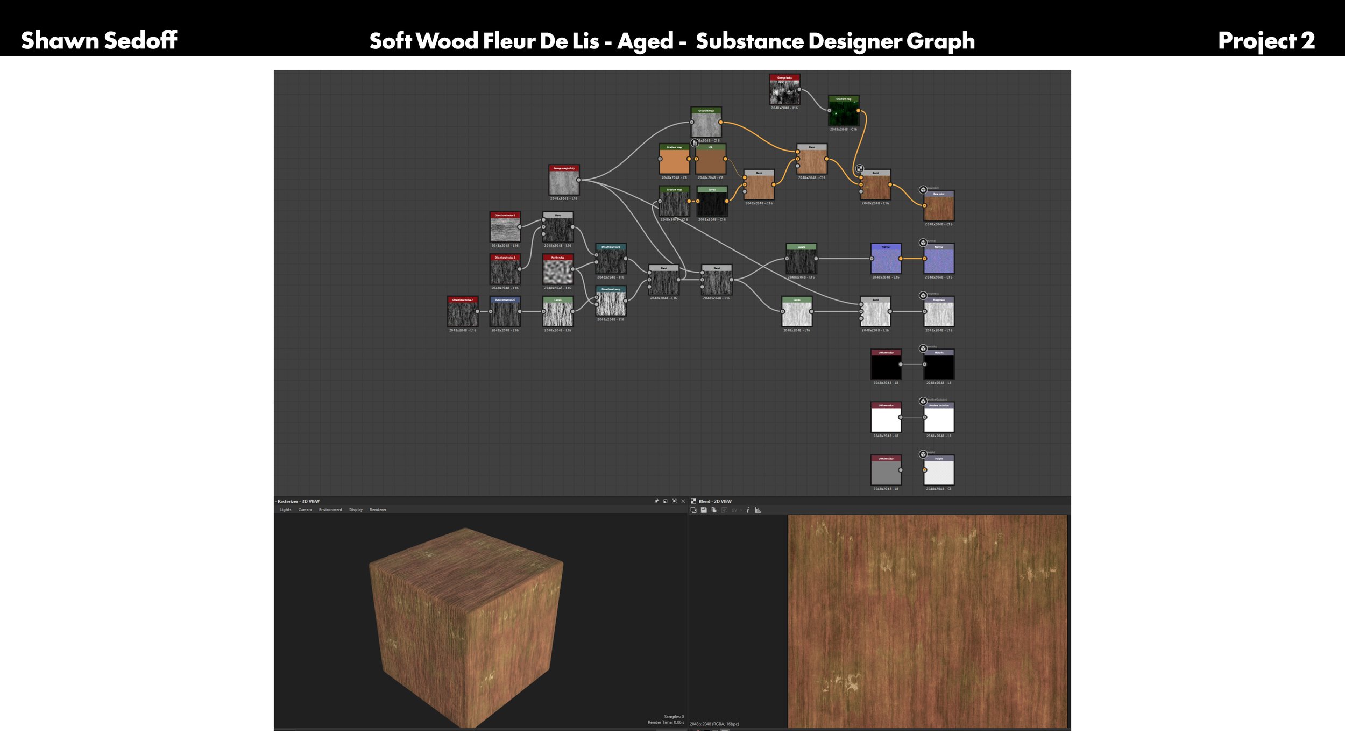Open the Lights menu in 3D View
The width and height of the screenshot is (1345, 756).
(286, 510)
